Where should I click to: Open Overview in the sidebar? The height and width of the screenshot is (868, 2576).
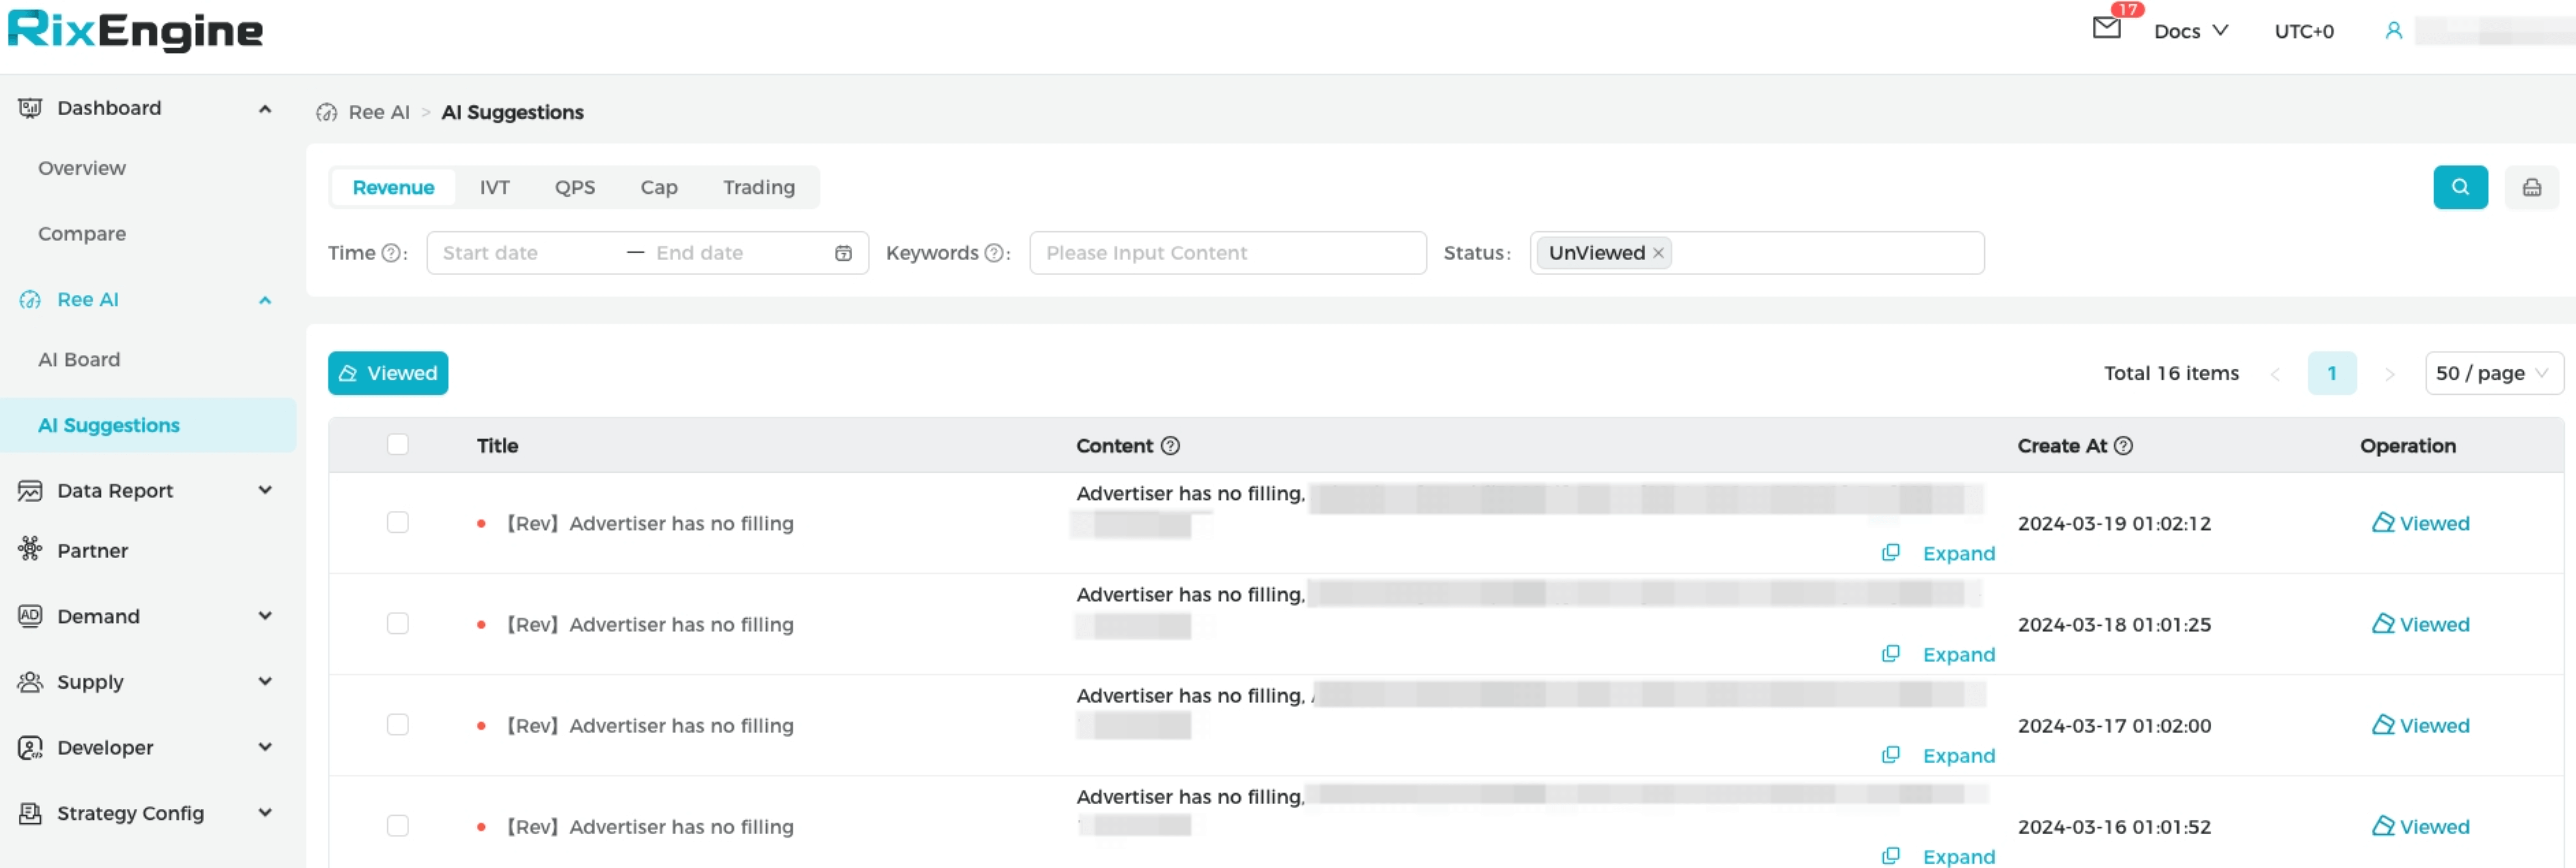tap(82, 168)
